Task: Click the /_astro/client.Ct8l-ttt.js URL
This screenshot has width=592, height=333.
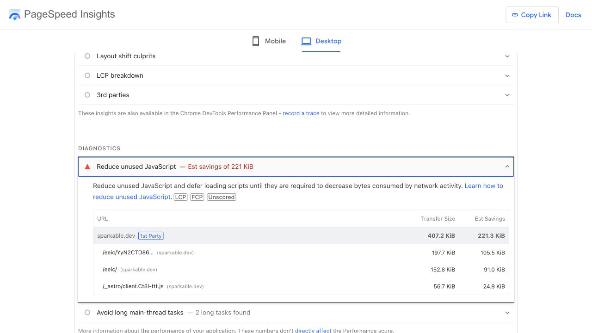Action: coord(133,286)
